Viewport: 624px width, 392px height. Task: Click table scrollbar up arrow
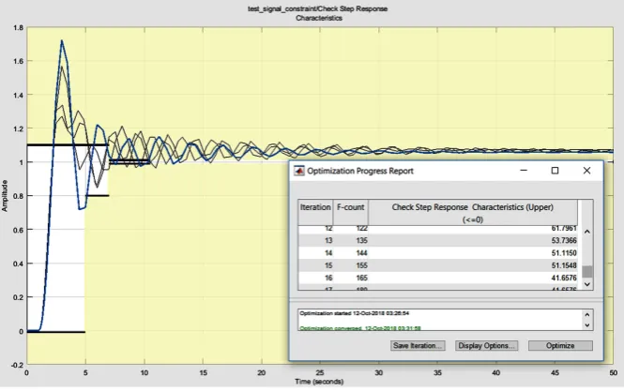point(587,232)
